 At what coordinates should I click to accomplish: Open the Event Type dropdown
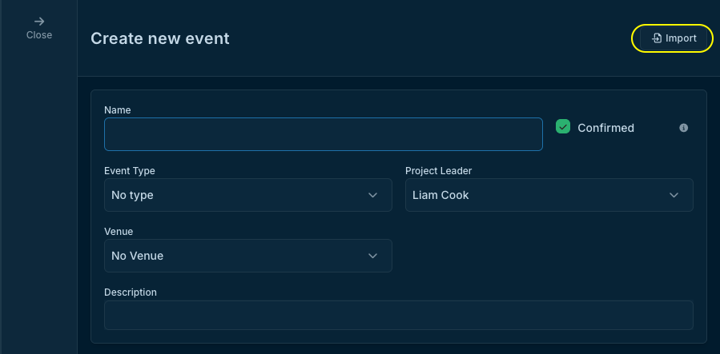(x=247, y=195)
